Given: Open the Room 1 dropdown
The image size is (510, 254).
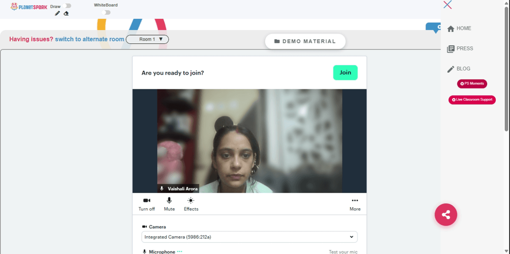Looking at the screenshot, I should click(x=147, y=39).
